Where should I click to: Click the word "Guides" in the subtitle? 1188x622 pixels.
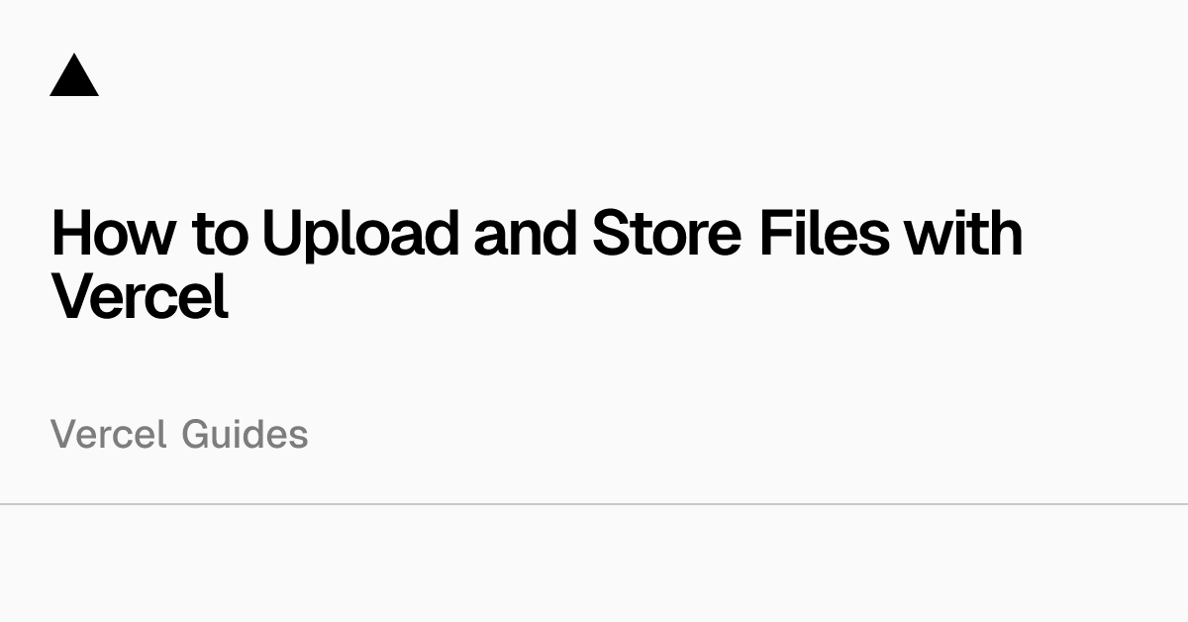[x=246, y=435]
